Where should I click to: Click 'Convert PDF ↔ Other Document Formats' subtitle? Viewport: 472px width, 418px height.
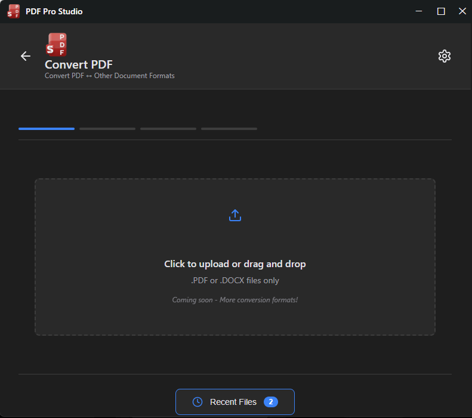click(x=110, y=76)
